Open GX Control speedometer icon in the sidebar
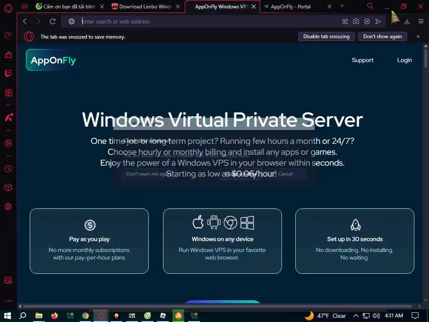Viewport: 429px width, 322px height. (8, 36)
